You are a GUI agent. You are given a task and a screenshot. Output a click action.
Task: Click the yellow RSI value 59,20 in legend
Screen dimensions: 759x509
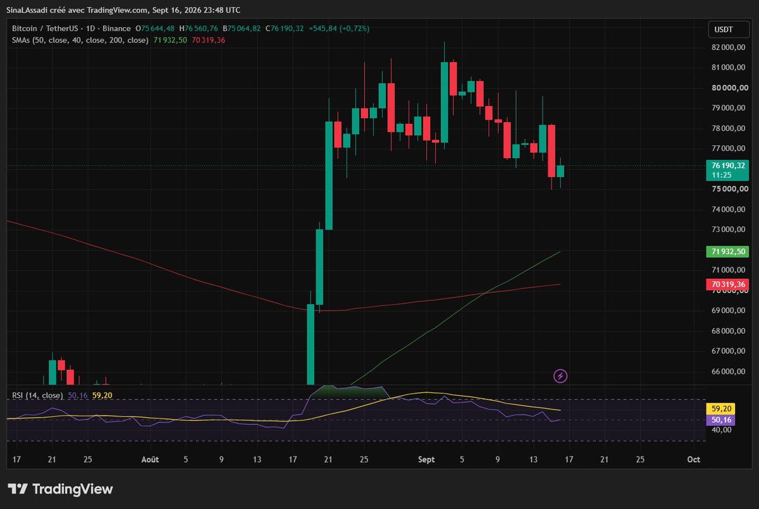tap(102, 395)
